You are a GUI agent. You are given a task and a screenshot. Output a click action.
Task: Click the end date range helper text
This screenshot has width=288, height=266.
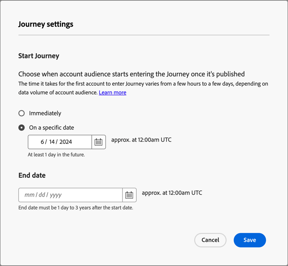76,208
